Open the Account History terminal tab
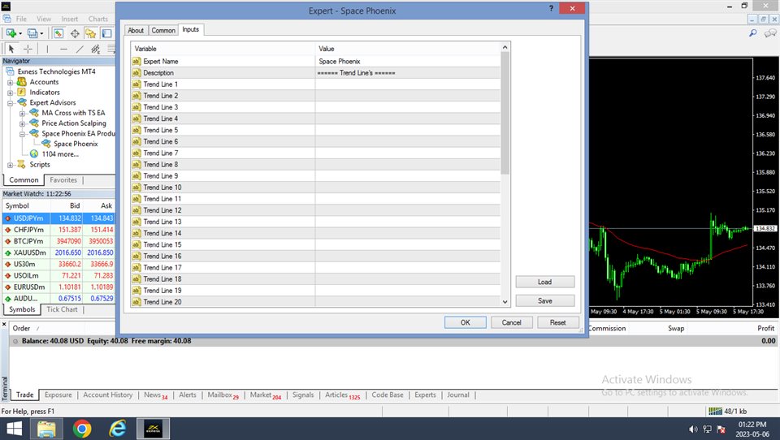The image size is (780, 440). (107, 395)
